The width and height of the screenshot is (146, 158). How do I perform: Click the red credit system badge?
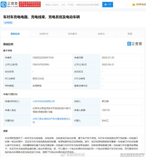coord(30,4)
